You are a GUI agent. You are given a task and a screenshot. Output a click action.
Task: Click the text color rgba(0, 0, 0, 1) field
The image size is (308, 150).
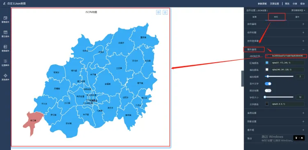287,104
